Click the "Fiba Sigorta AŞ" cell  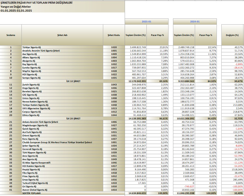(x=62, y=173)
